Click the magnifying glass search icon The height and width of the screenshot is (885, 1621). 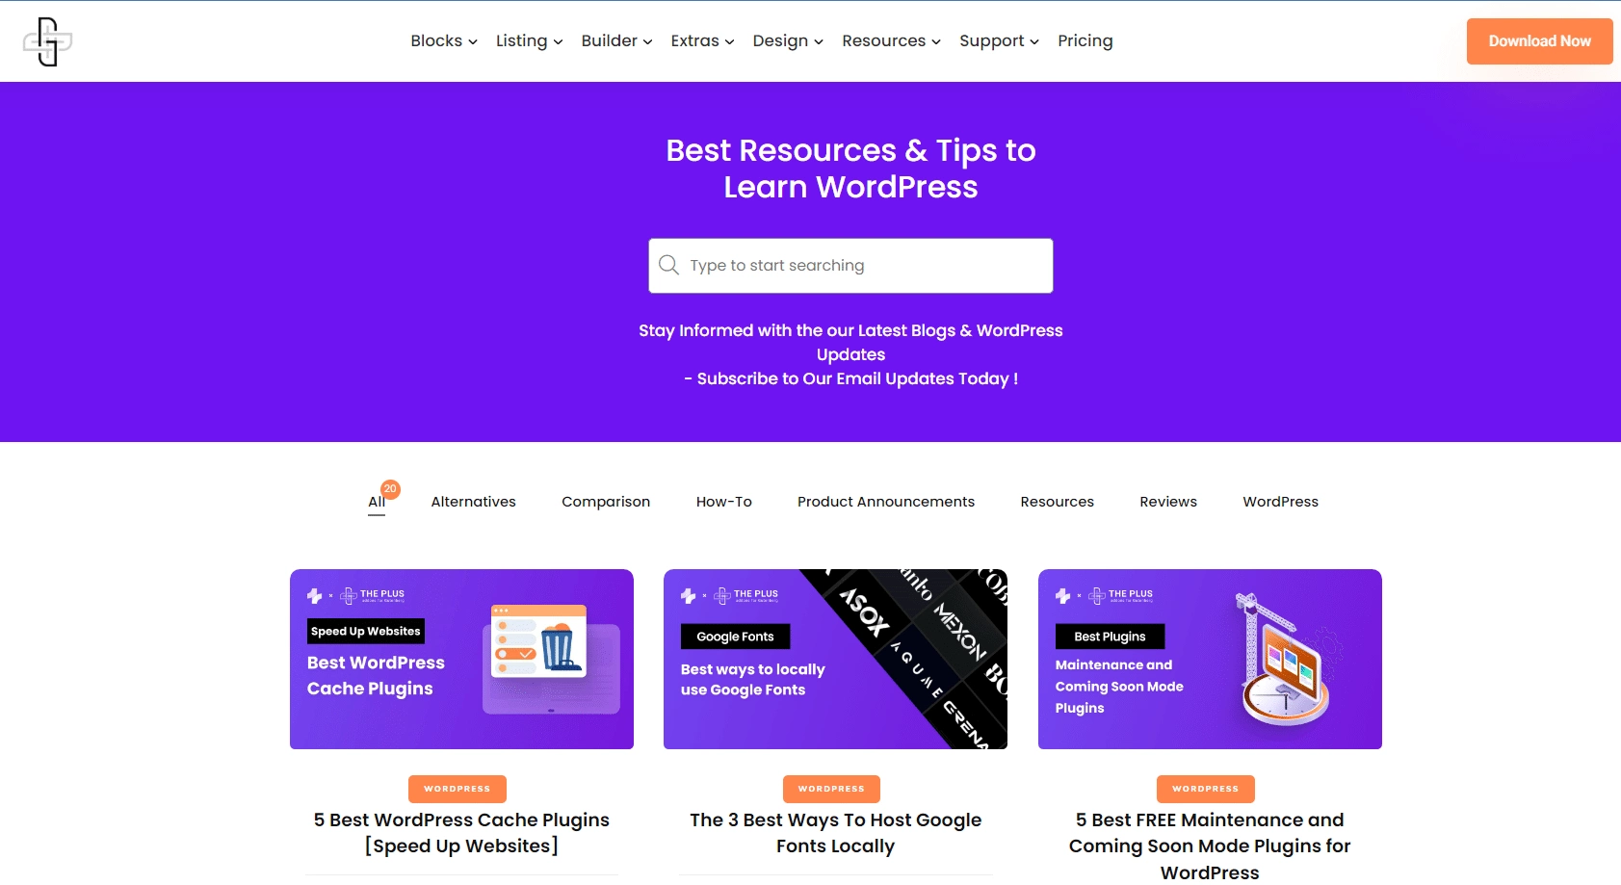[669, 265]
